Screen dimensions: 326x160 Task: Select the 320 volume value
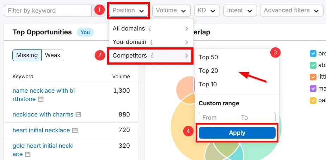[x=124, y=146]
